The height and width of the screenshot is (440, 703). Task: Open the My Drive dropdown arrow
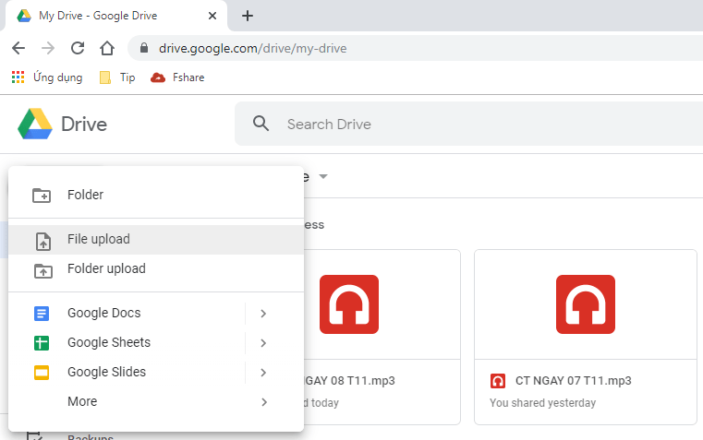[322, 177]
